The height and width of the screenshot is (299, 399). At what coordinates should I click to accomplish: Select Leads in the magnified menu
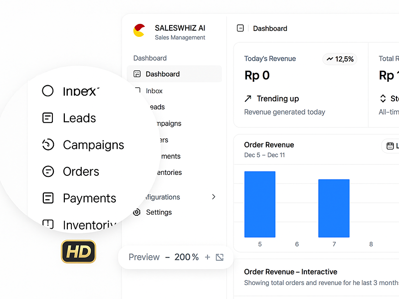(79, 118)
